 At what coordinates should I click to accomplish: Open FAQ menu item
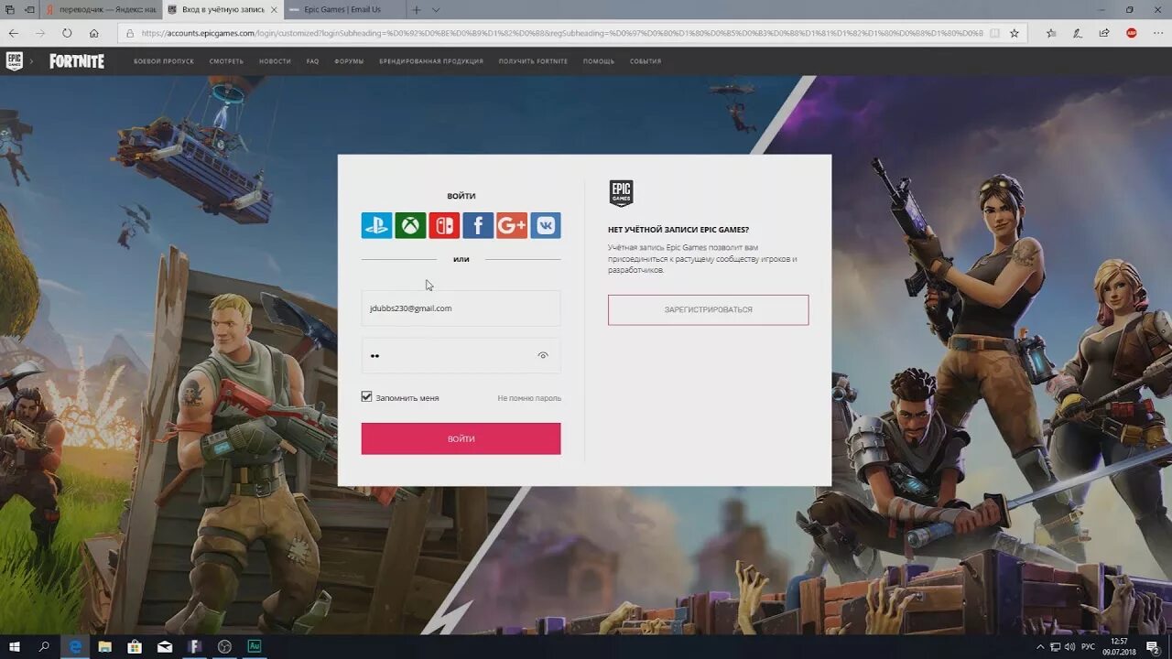pos(313,61)
